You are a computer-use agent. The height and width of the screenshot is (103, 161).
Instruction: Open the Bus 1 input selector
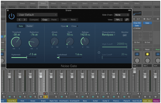coord(149,19)
